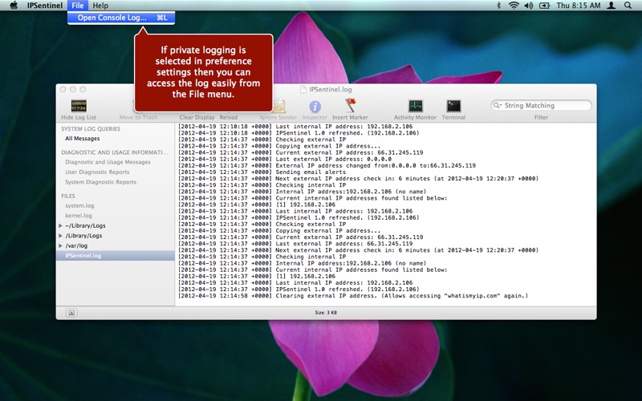Click the Insert Marker flag icon
This screenshot has height=401, width=642.
[x=350, y=105]
